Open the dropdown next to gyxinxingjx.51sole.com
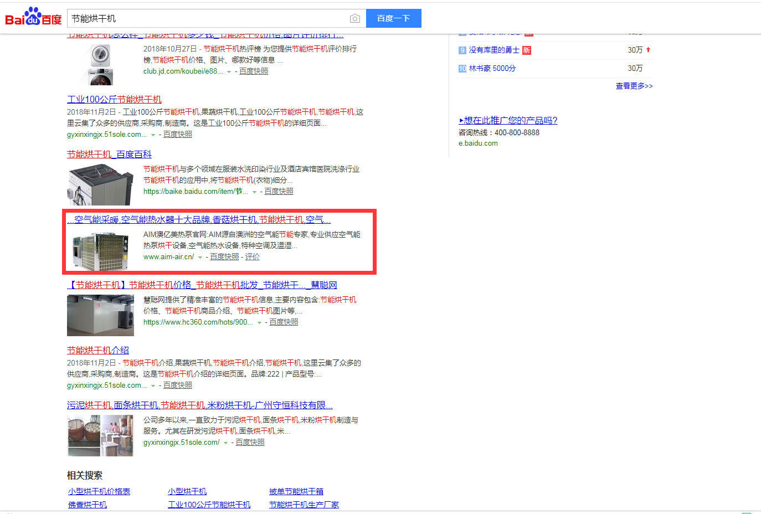761x514 pixels. coord(155,134)
